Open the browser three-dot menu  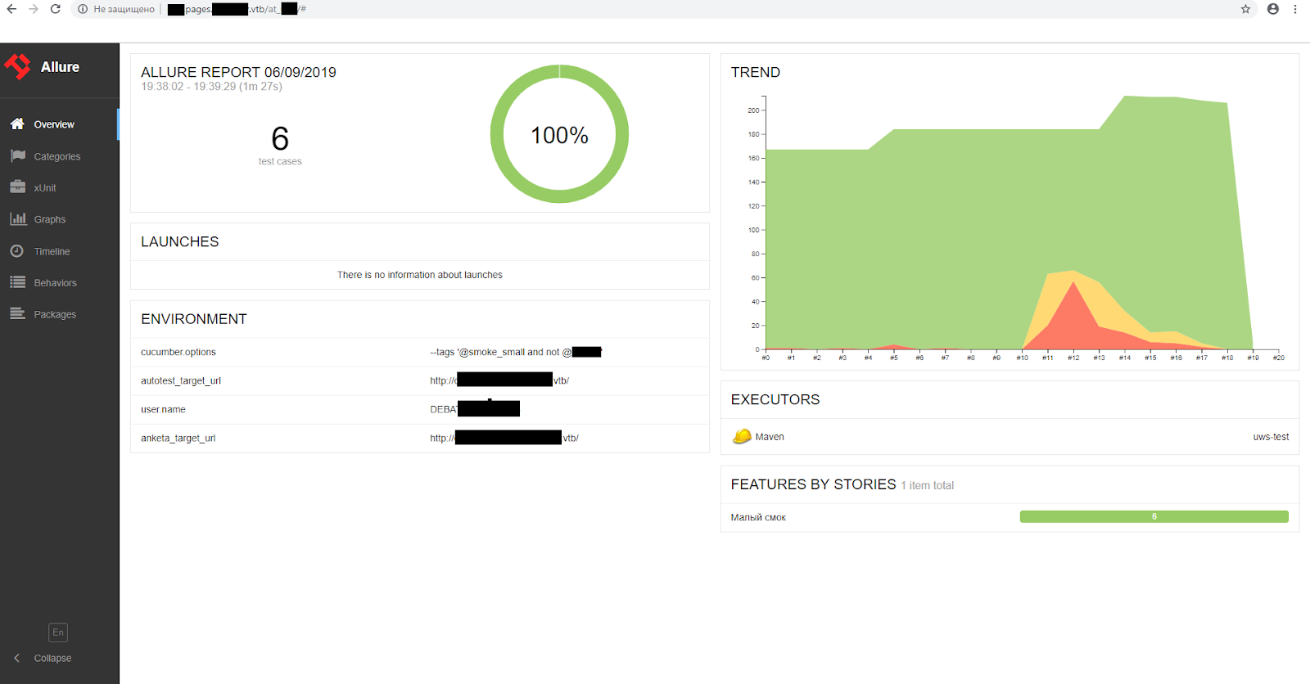point(1295,9)
